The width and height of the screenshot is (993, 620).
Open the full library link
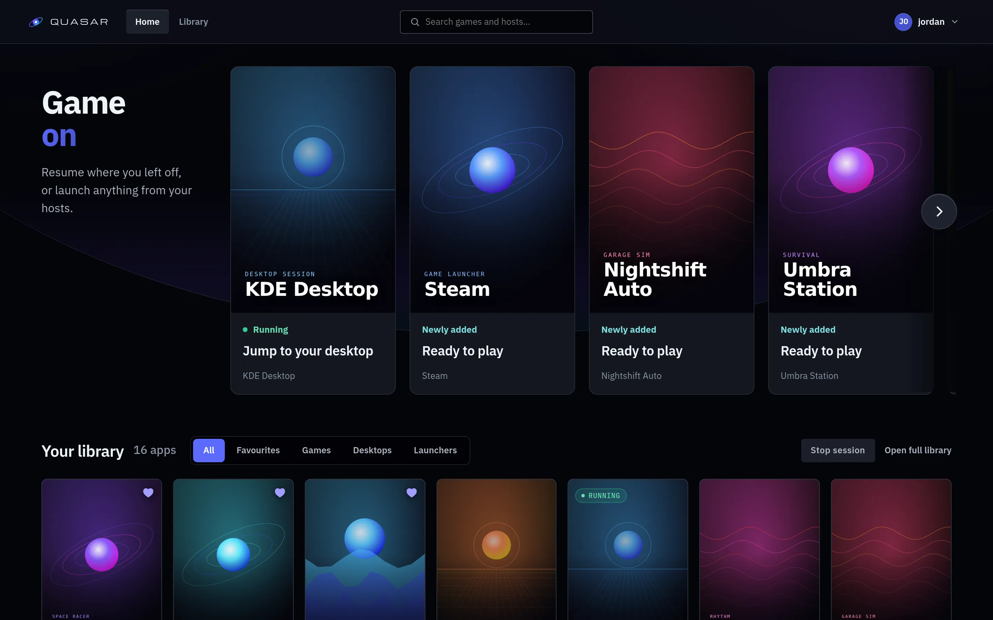click(918, 450)
